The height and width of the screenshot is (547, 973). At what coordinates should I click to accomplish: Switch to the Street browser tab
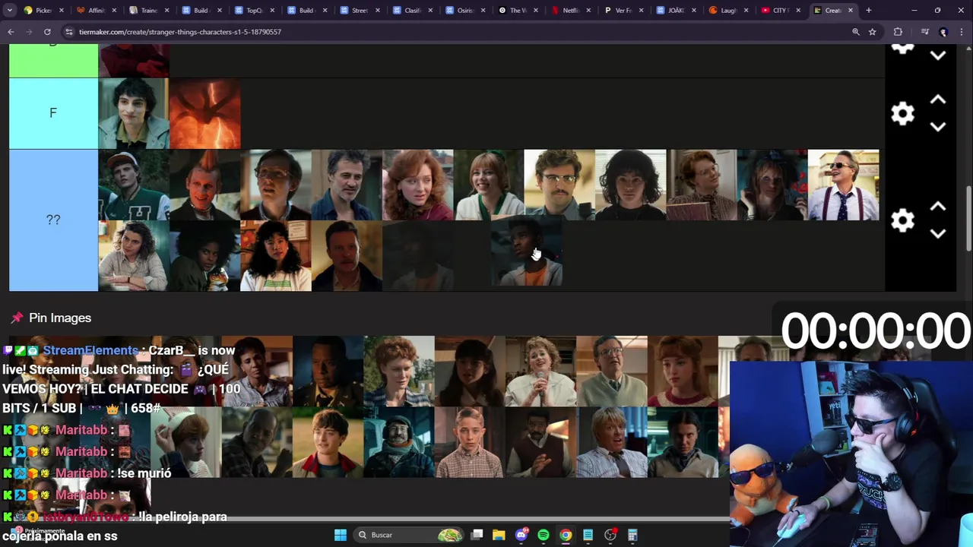click(358, 11)
